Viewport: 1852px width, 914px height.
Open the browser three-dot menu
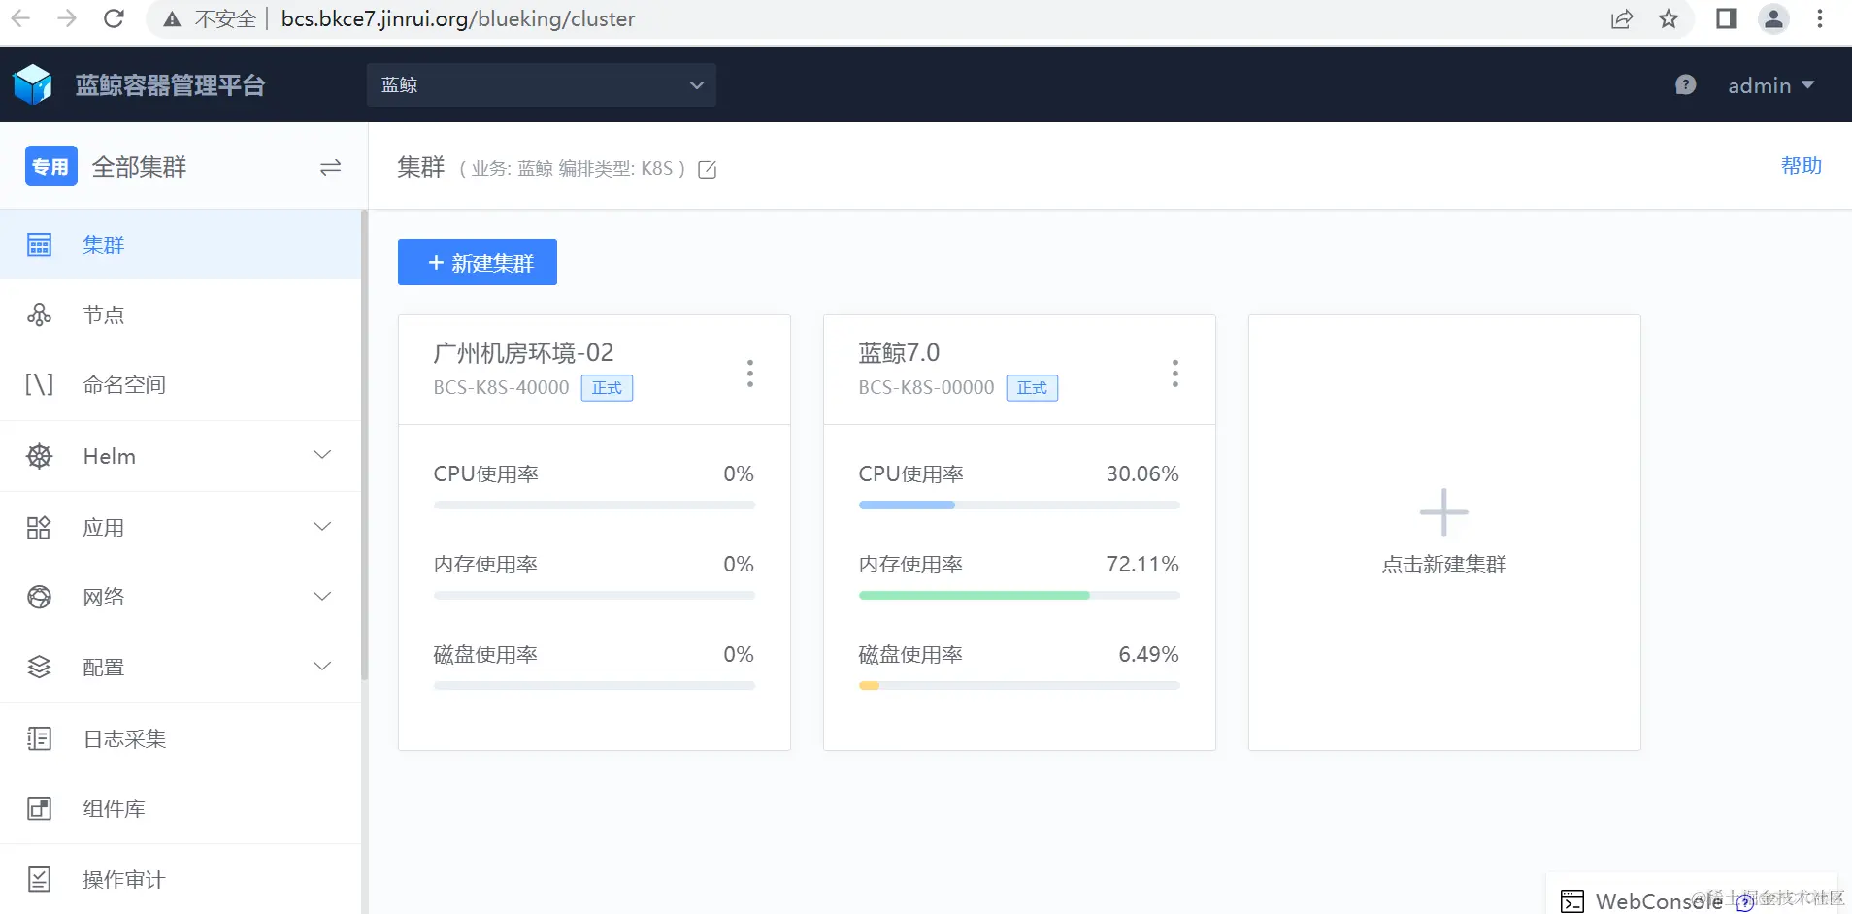pos(1820,18)
